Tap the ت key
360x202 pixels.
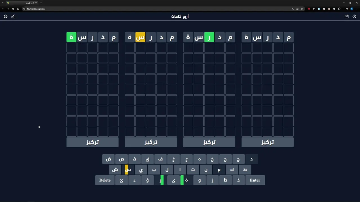pos(193,170)
